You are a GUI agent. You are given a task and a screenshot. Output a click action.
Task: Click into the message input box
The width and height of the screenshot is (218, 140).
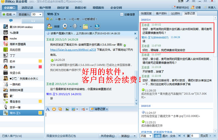point(91,122)
